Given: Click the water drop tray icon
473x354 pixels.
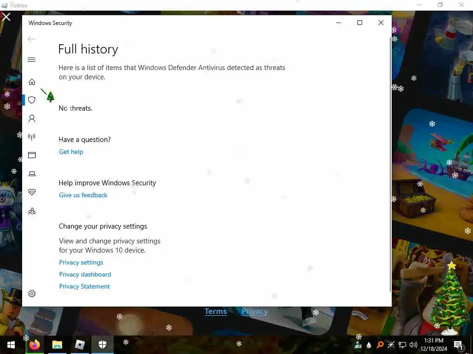Looking at the screenshot, I should tap(369, 345).
